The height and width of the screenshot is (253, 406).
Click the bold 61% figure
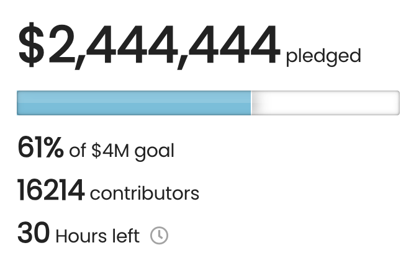[x=40, y=149]
